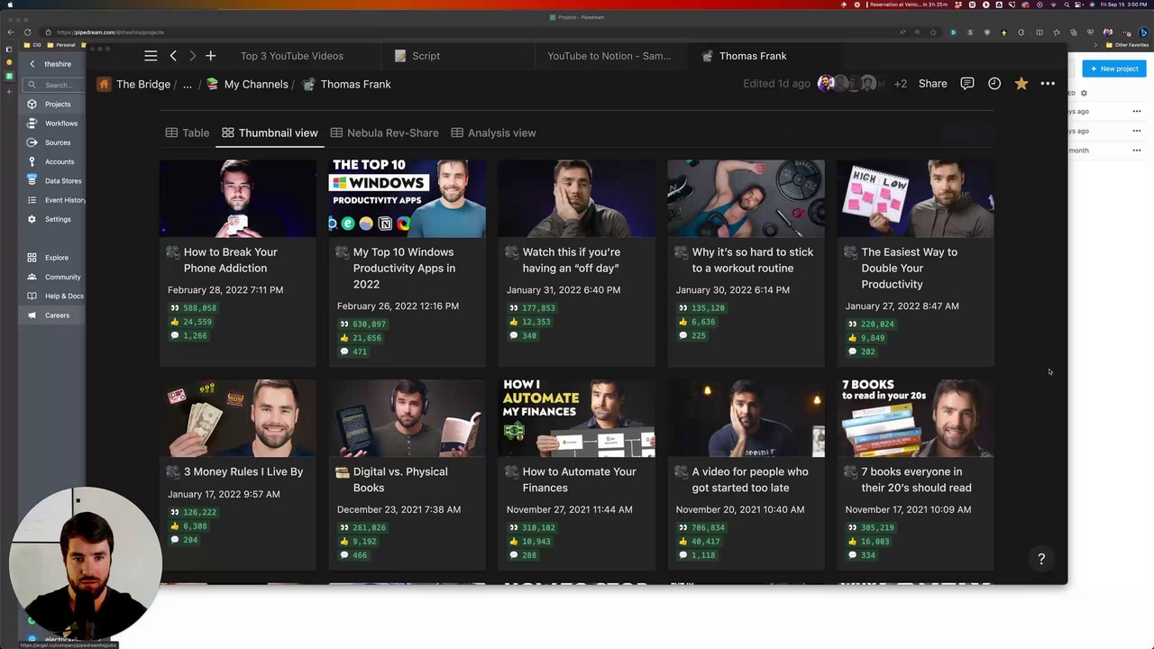The width and height of the screenshot is (1154, 649).
Task: Open Easiest Way to Double Productivity thumbnail
Action: (x=915, y=198)
